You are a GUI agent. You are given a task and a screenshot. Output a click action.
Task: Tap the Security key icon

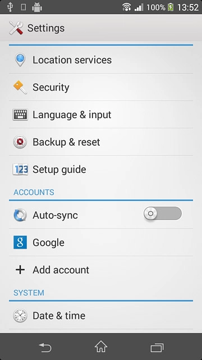point(20,87)
